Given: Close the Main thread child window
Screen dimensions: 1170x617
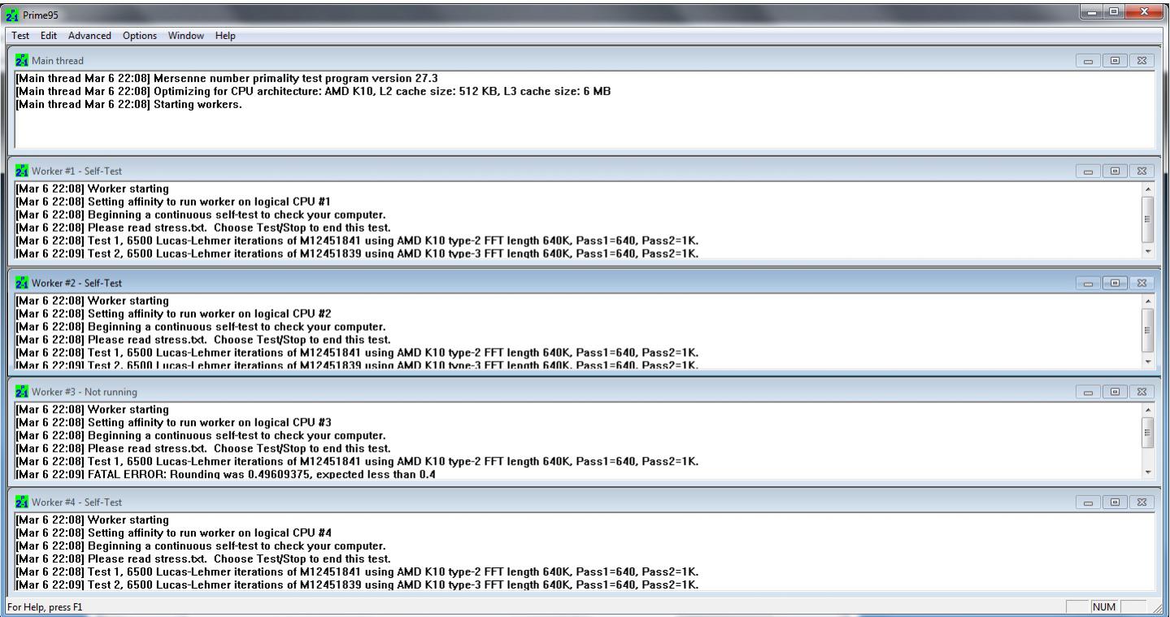Looking at the screenshot, I should [x=1142, y=61].
